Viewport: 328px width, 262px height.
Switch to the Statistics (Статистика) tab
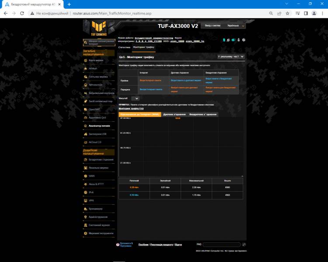point(124,48)
